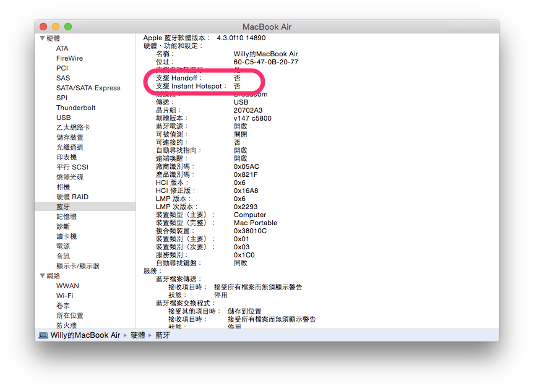
Task: Collapse the 網路 network section triangle
Action: [43, 275]
